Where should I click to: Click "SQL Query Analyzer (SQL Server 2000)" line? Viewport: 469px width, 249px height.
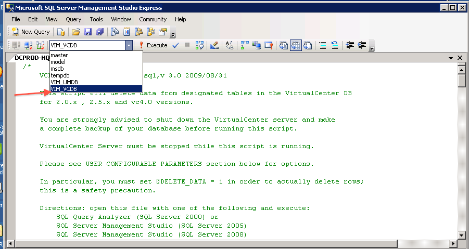coord(137,217)
